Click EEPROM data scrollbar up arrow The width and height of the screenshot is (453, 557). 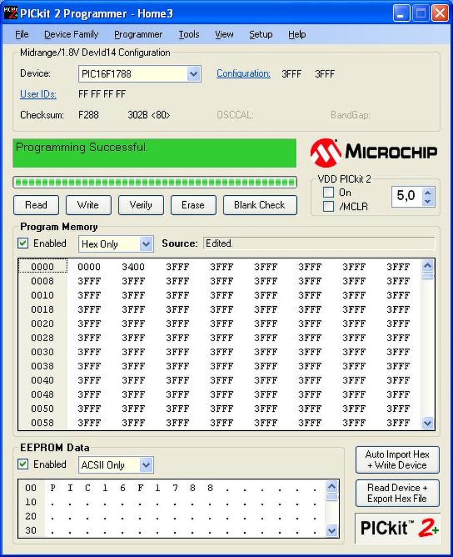pos(332,487)
